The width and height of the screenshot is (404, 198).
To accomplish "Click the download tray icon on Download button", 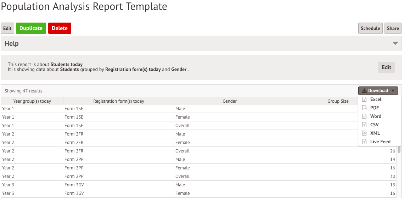I will coord(364,91).
